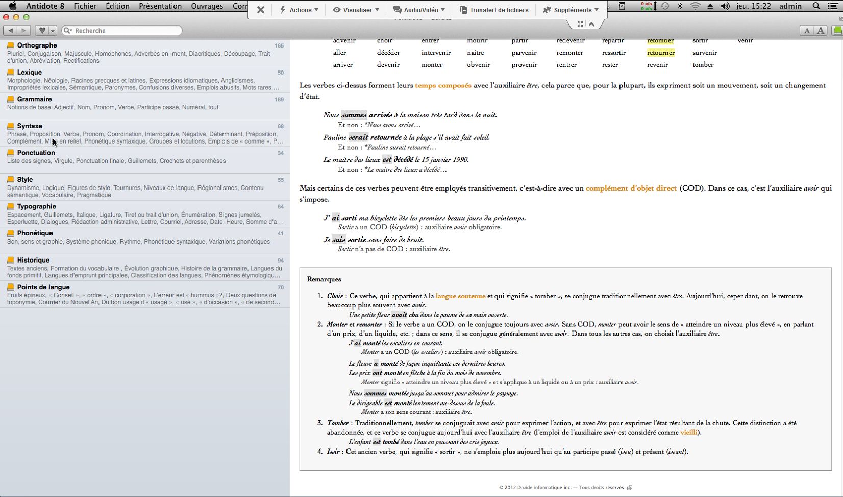Screen dimensions: 843x497
Task: Increase text size with large A button
Action: 820,31
